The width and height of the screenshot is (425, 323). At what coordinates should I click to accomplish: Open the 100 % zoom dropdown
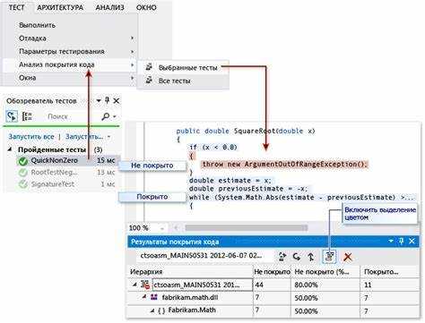tap(162, 228)
